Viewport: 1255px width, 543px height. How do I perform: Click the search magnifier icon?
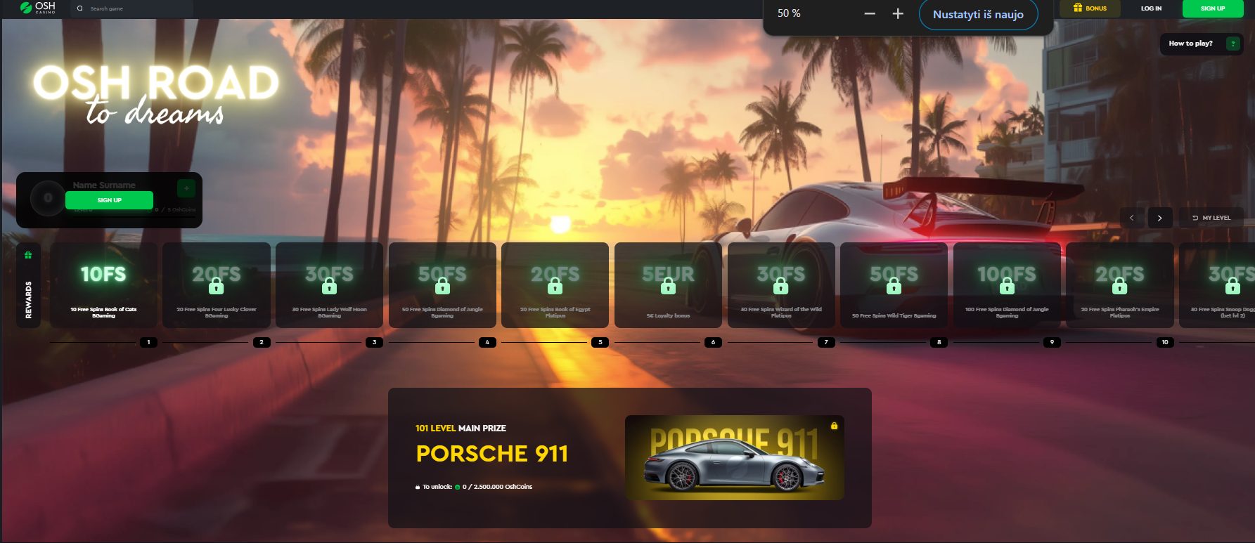click(x=80, y=8)
